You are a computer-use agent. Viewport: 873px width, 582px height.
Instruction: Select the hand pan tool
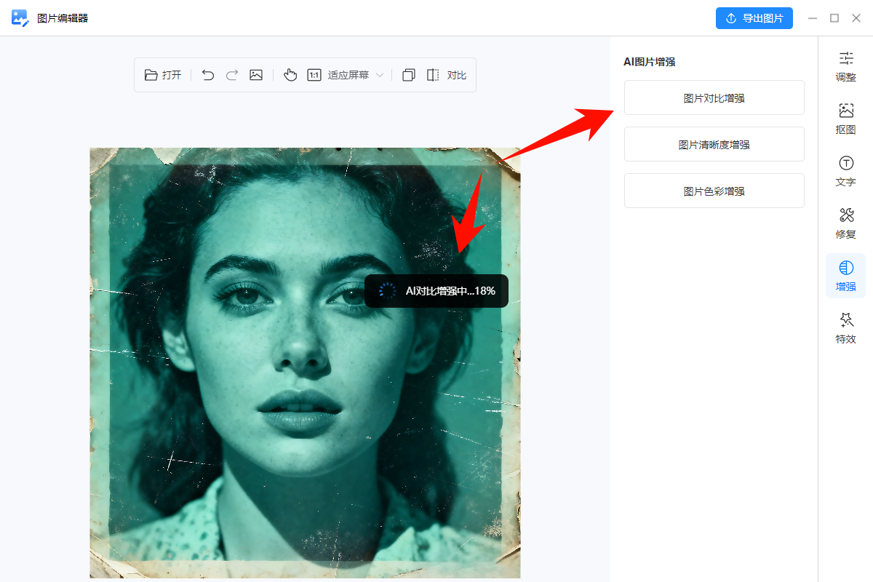coord(290,74)
